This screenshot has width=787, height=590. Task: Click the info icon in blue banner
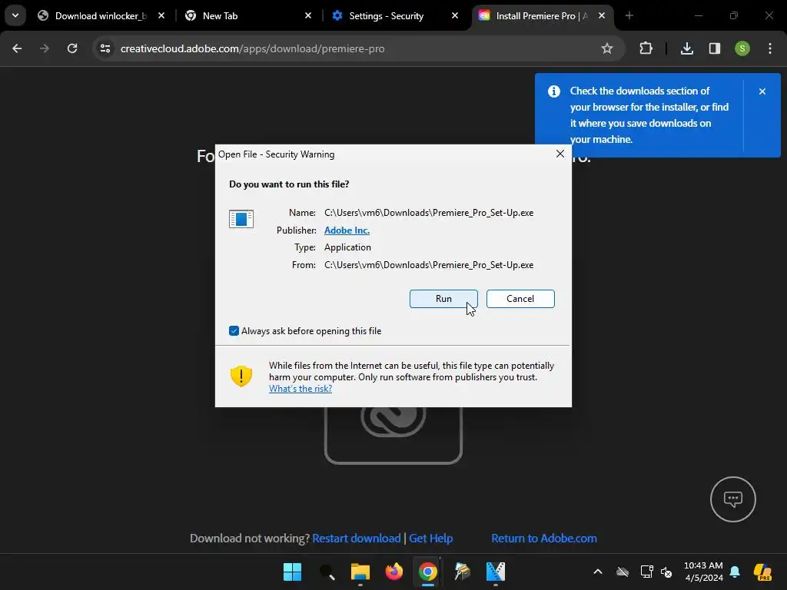tap(553, 91)
